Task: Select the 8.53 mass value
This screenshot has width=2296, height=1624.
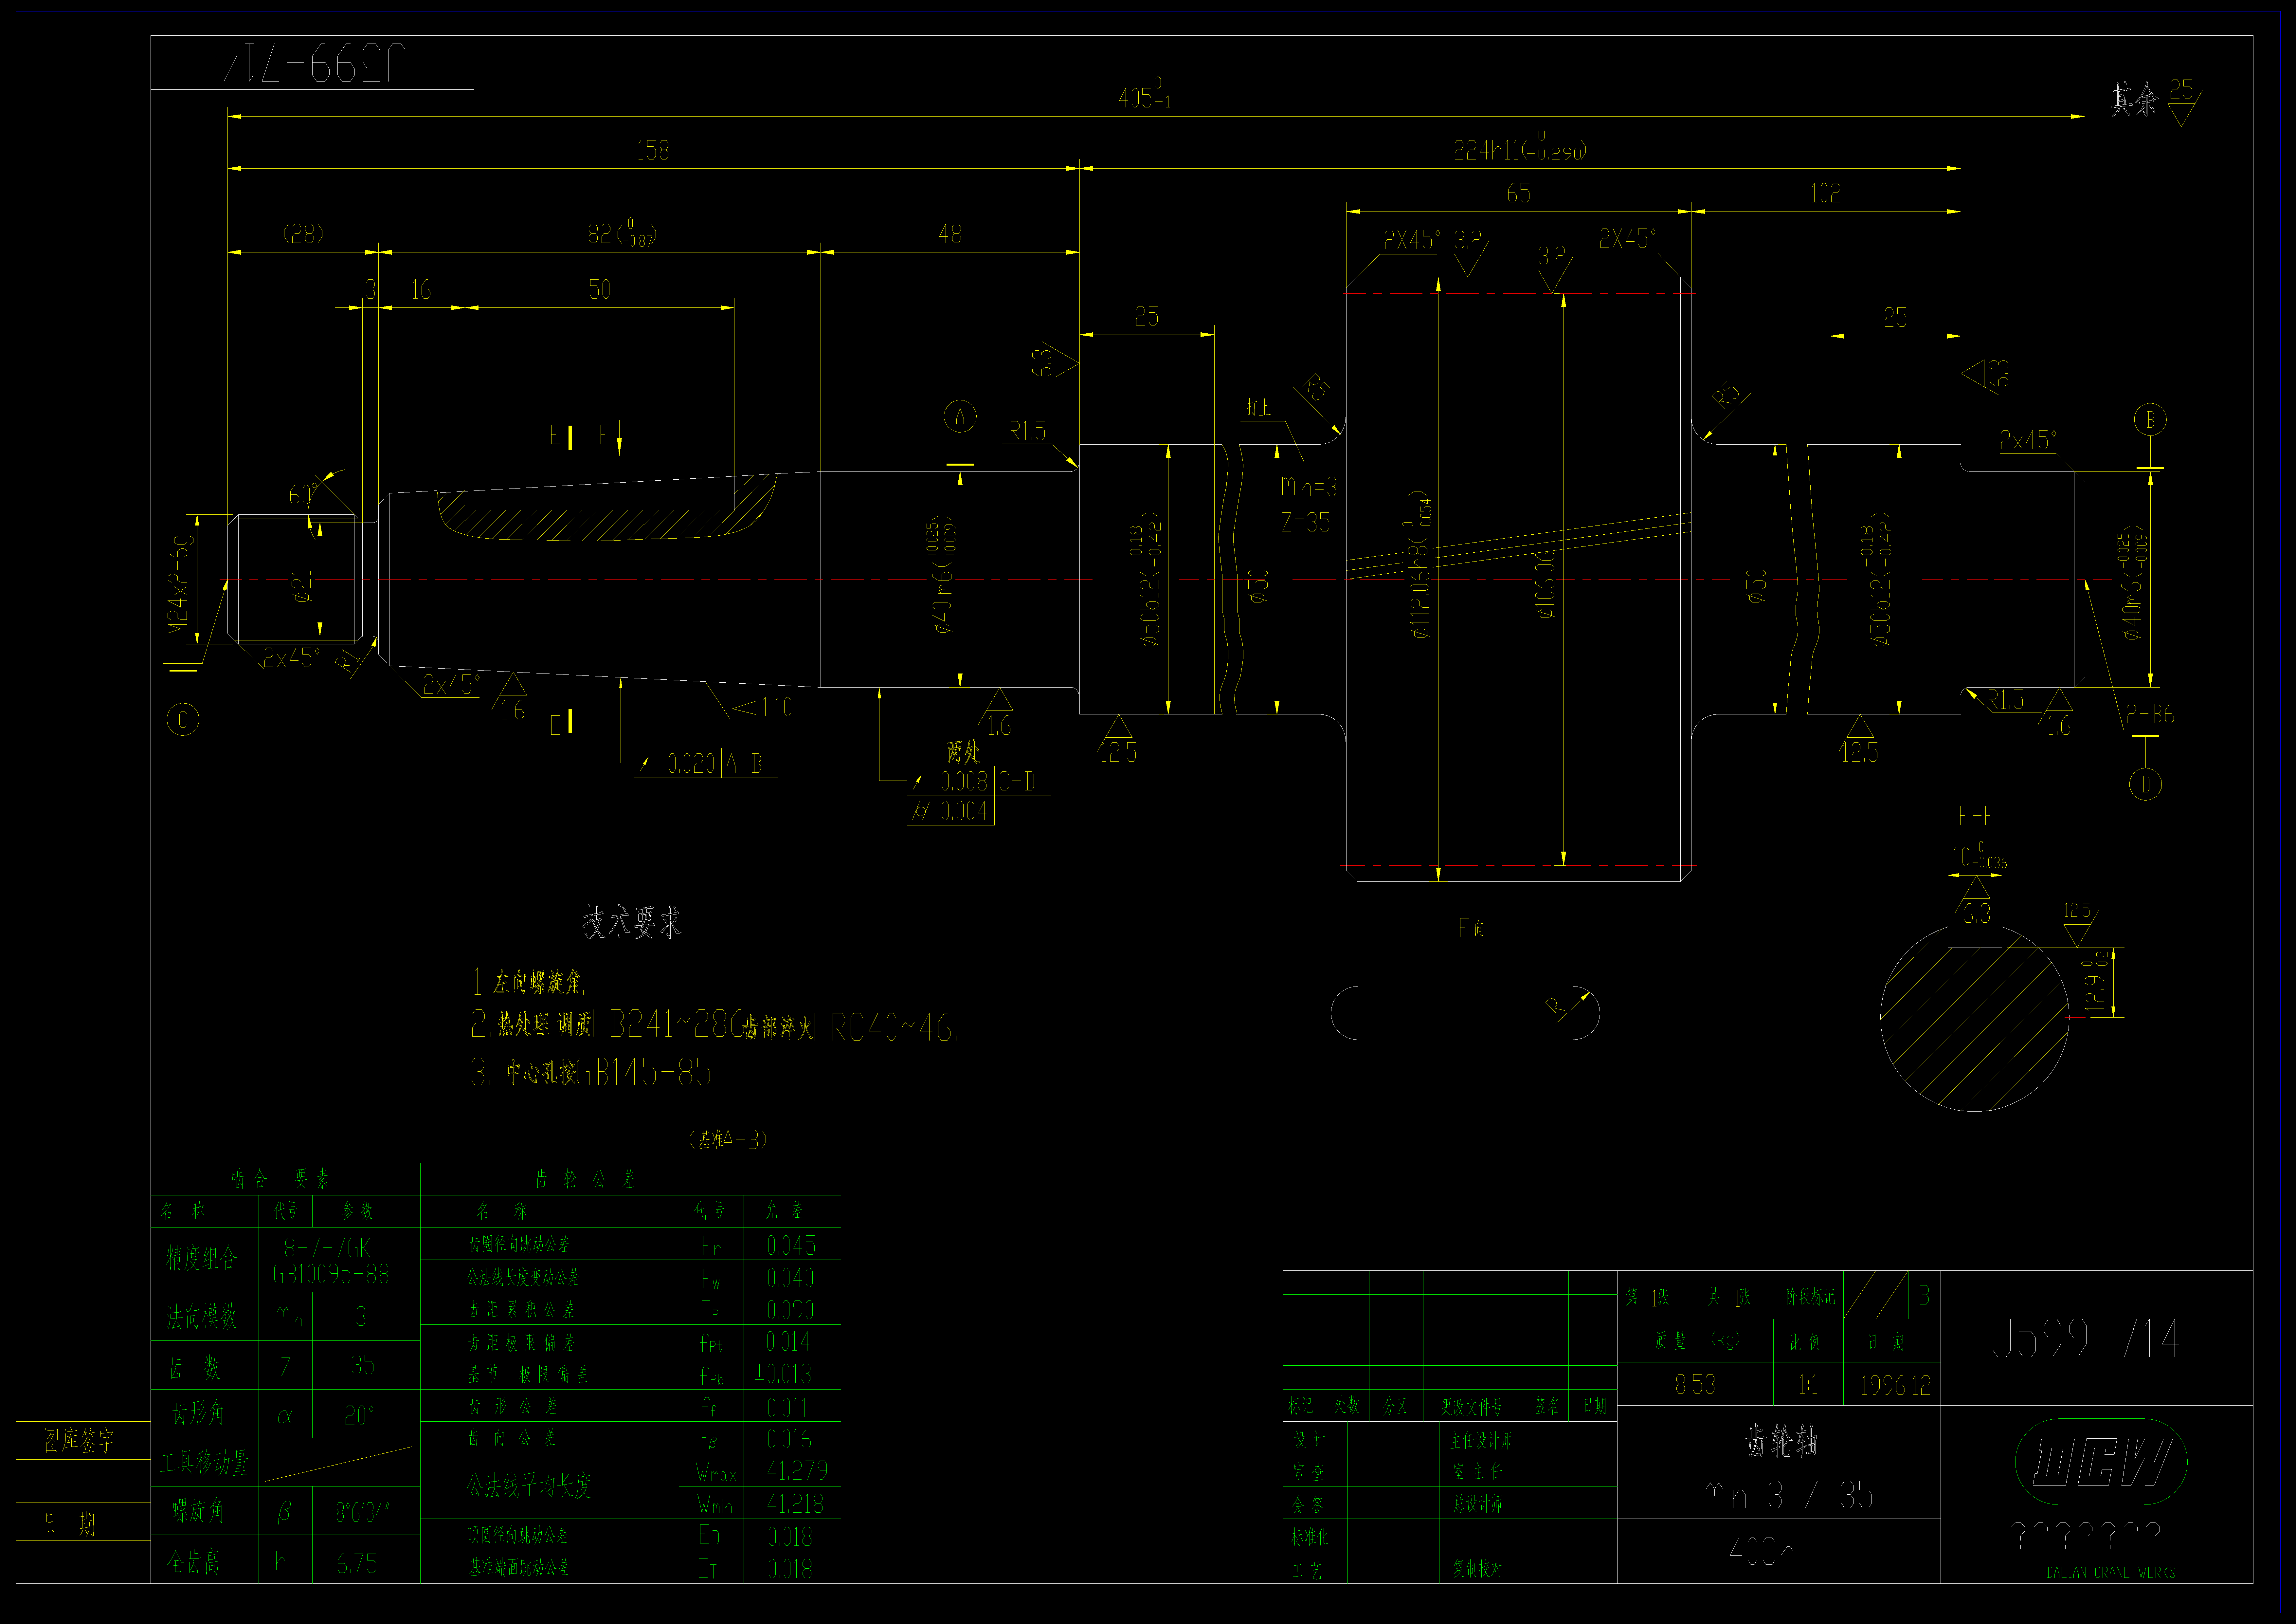Action: [x=1695, y=1385]
